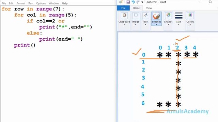Expand the Image dropdown arrow
The height and width of the screenshot is (122, 218).
[x=136, y=24]
